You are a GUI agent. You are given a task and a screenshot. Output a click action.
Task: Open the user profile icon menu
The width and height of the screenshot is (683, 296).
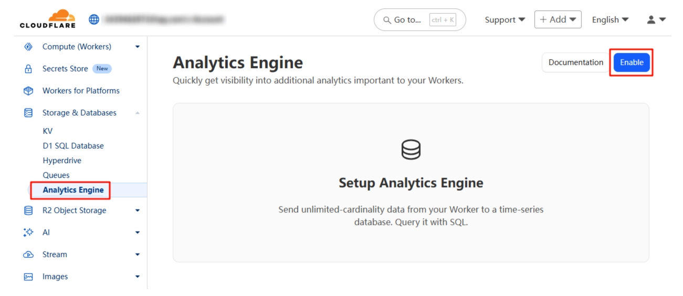tap(656, 19)
